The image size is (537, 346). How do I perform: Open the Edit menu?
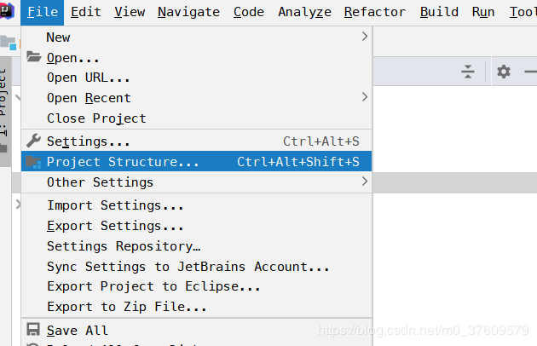[86, 11]
